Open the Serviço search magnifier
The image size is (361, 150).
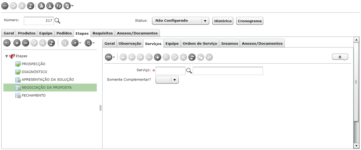pyautogui.click(x=189, y=71)
